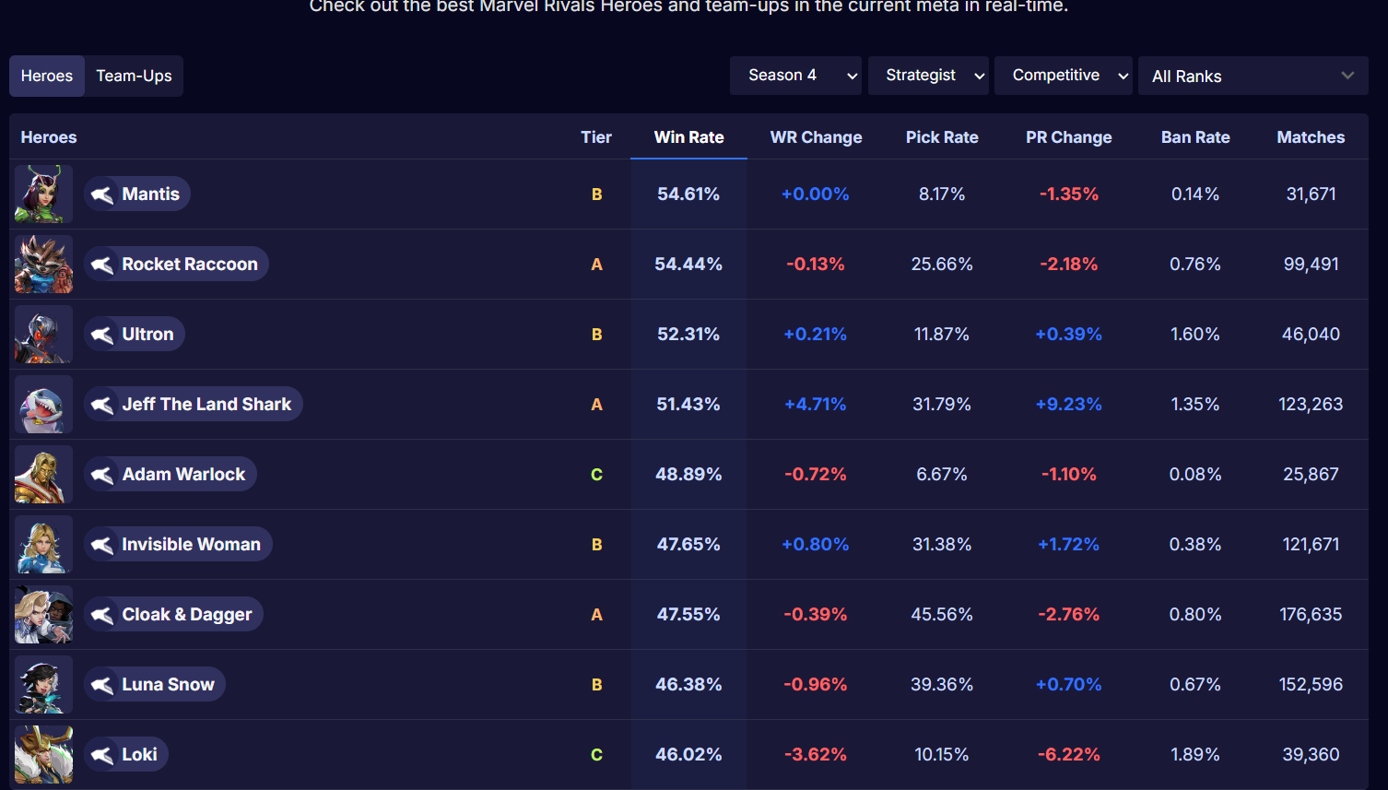Viewport: 1388px width, 790px height.
Task: Click Ultron's ban rate 1.60%
Action: tap(1195, 334)
